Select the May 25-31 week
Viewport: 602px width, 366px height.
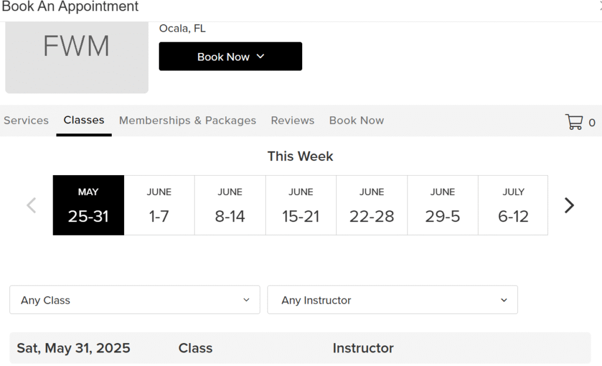click(88, 205)
